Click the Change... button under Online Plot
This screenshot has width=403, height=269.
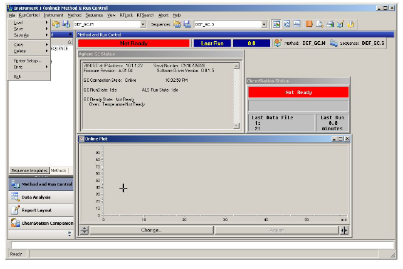click(x=151, y=230)
